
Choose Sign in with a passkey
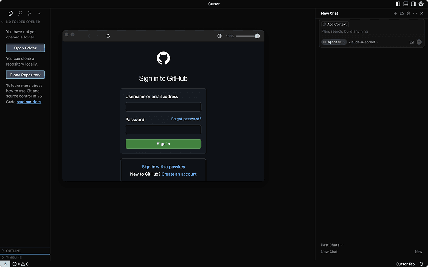163,167
